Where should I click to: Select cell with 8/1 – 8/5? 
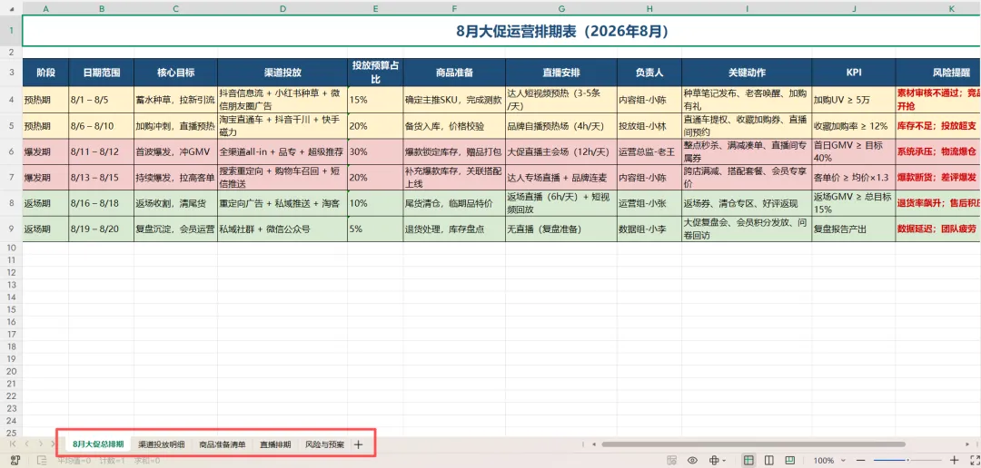[x=102, y=100]
